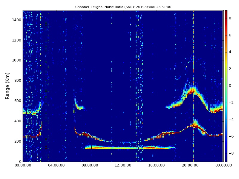239x179 pixels.
Task: Click the vertical interference line just after 20:00:00
Action: pyautogui.click(x=193, y=86)
